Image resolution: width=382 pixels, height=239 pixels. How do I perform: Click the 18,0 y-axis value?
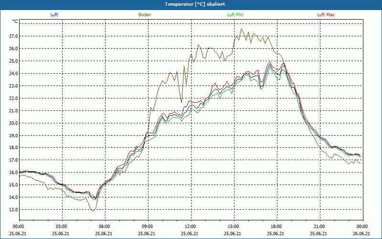(13, 148)
